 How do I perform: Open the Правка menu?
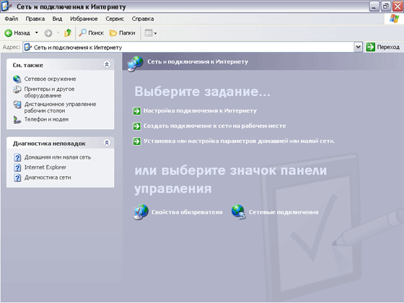35,19
